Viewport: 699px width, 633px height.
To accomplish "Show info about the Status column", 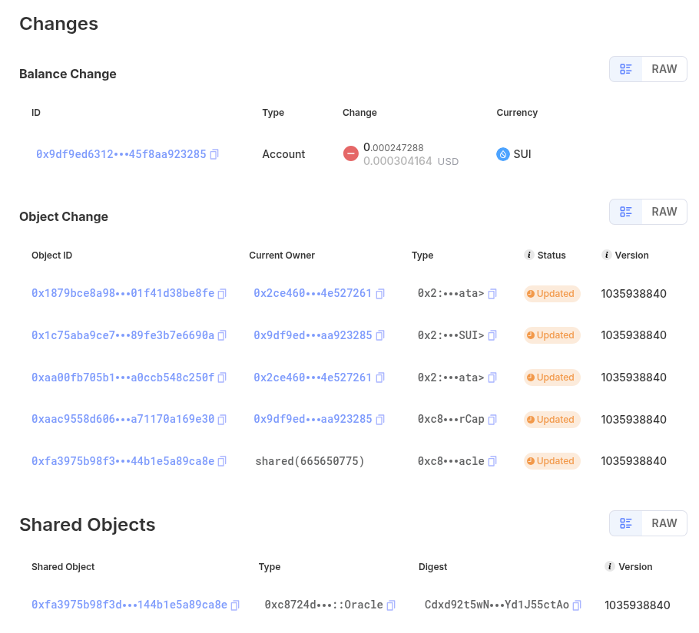I will tap(528, 255).
